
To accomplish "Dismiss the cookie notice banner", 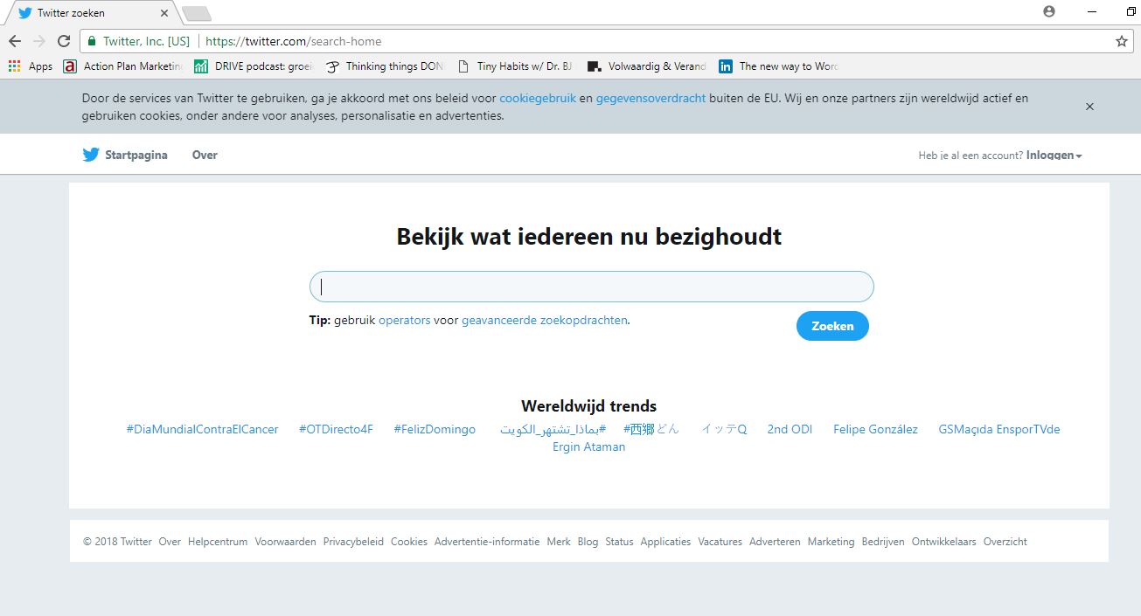I will coord(1089,107).
